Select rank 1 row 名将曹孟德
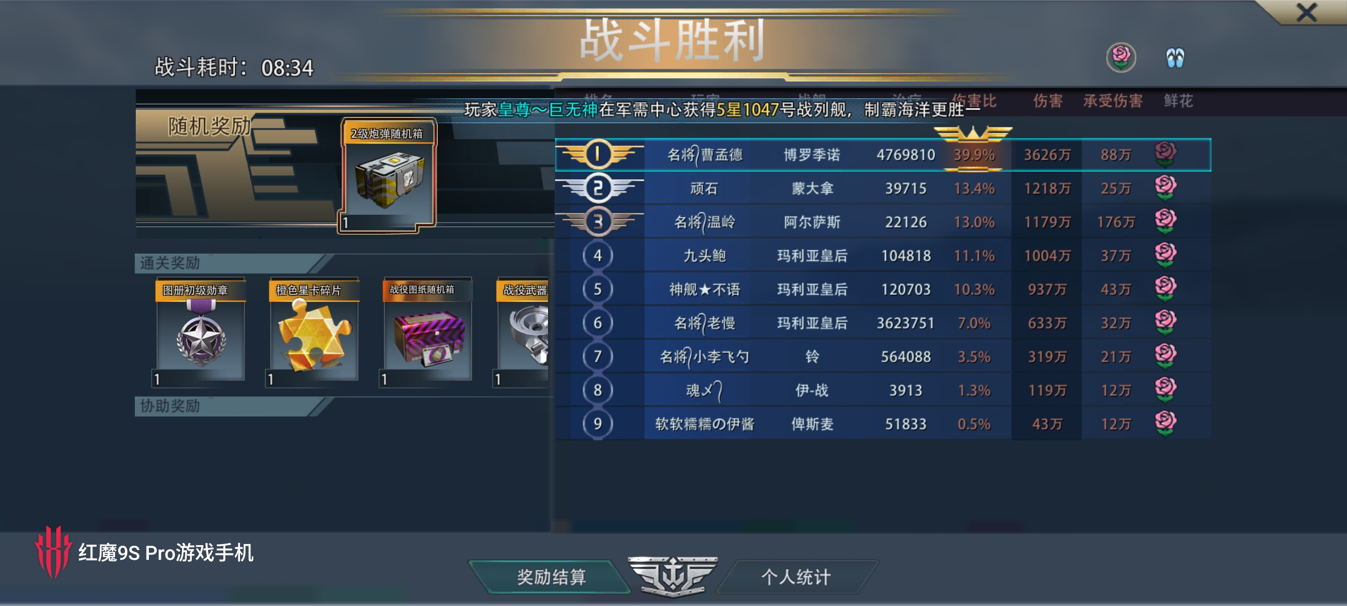Image resolution: width=1347 pixels, height=606 pixels. pos(883,155)
